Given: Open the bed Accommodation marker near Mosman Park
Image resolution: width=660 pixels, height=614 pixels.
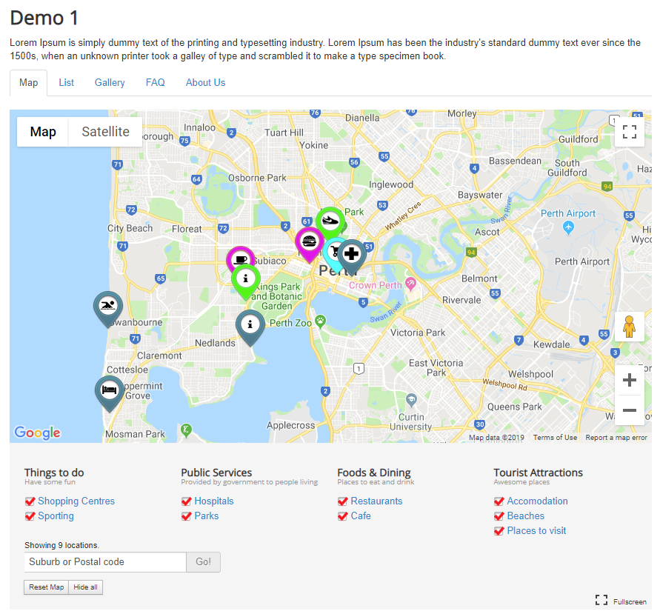Looking at the screenshot, I should (x=109, y=391).
